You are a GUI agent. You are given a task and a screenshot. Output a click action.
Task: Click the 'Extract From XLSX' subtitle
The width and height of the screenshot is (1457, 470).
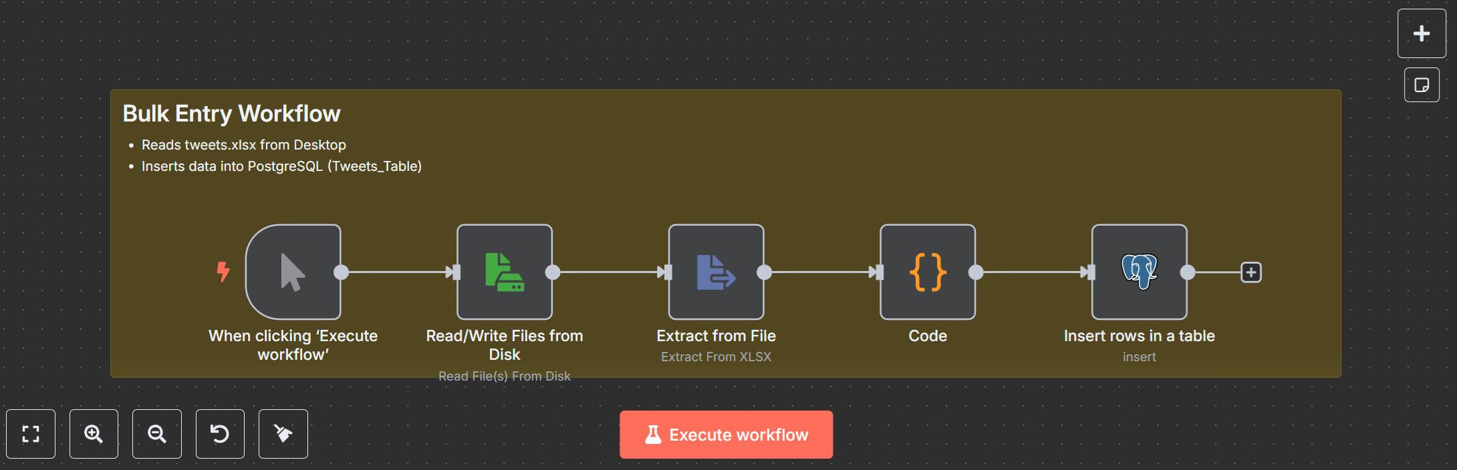(716, 357)
